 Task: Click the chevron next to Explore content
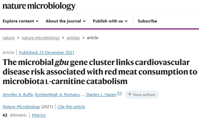37,21
